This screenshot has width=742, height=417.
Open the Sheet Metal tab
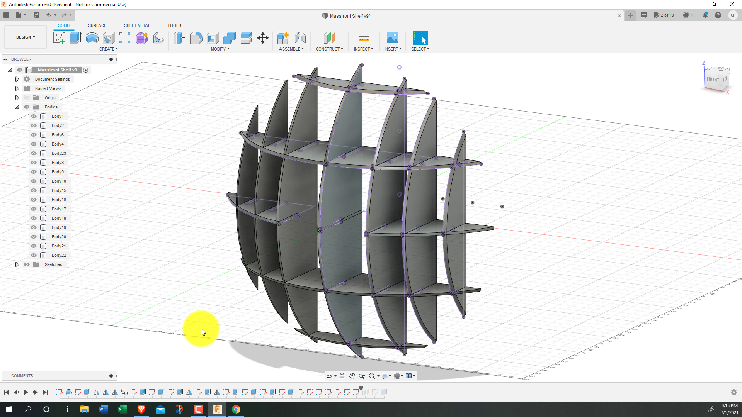click(x=137, y=25)
